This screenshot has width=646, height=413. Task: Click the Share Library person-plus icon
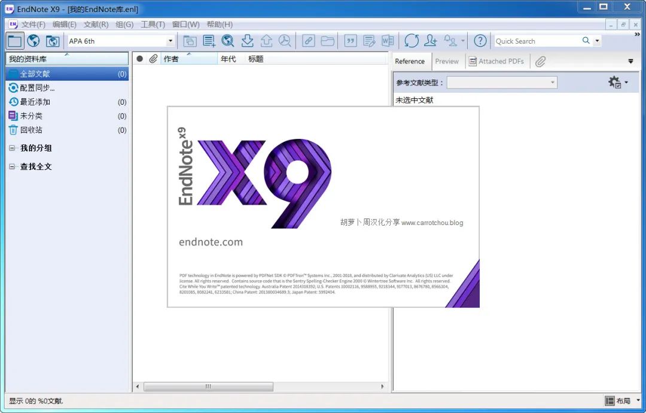431,41
